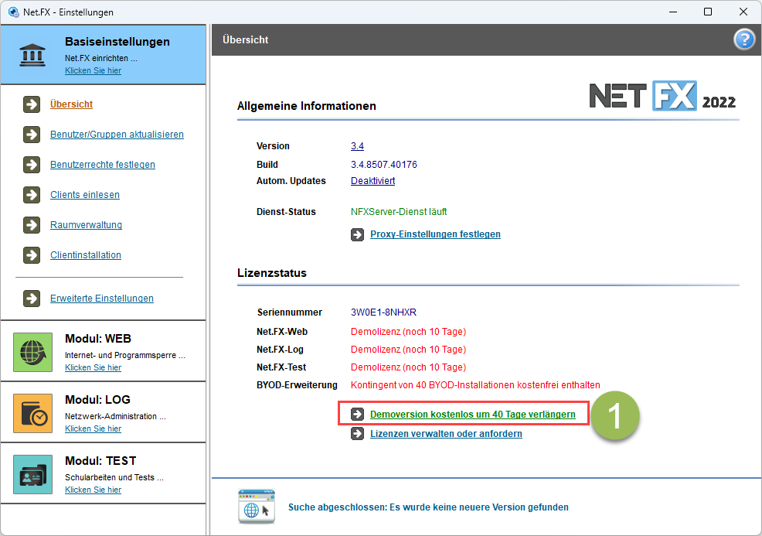Open the Clientinstallation link
Viewport: 762px width, 536px height.
pyautogui.click(x=86, y=255)
